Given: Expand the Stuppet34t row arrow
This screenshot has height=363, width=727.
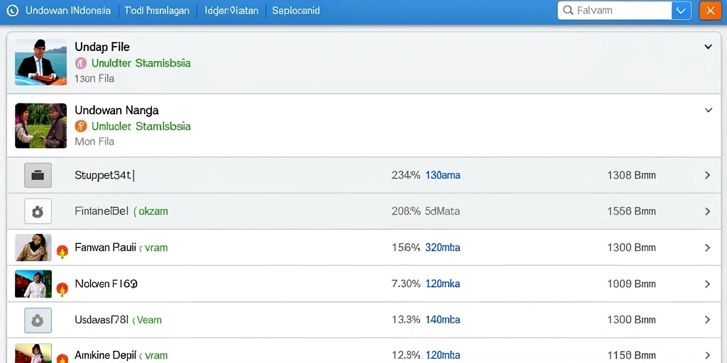Looking at the screenshot, I should 708,176.
